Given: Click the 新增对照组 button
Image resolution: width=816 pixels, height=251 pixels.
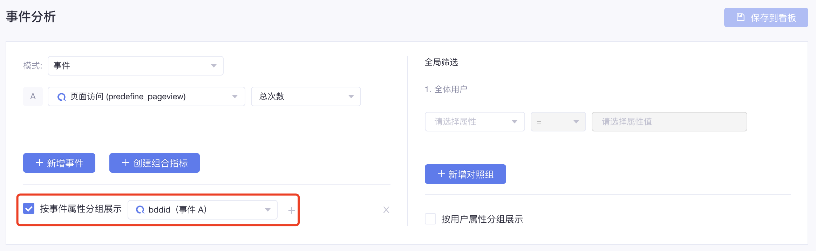Looking at the screenshot, I should pyautogui.click(x=465, y=174).
